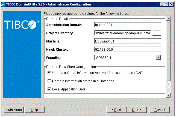Click the 'Please provide appropriate values' instruction text
Screen dimensions: 176x117
(x=86, y=14)
